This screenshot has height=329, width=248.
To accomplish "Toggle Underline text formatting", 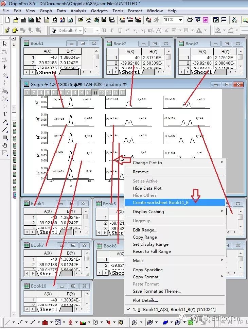I will [120, 31].
